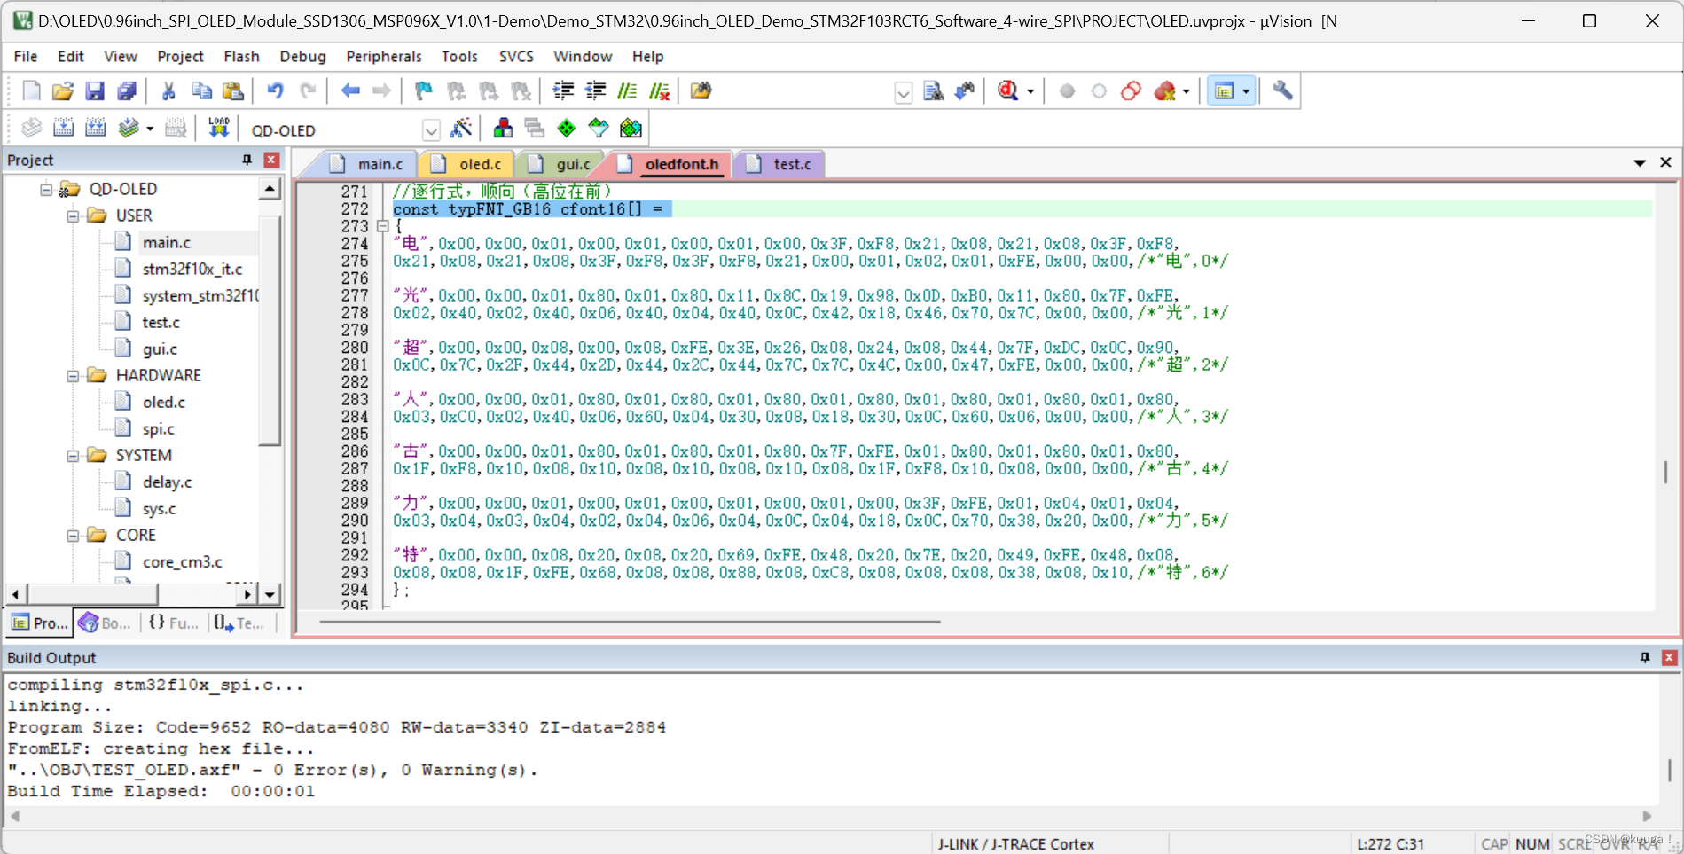Open the QD-OLED target dropdown

[x=431, y=130]
